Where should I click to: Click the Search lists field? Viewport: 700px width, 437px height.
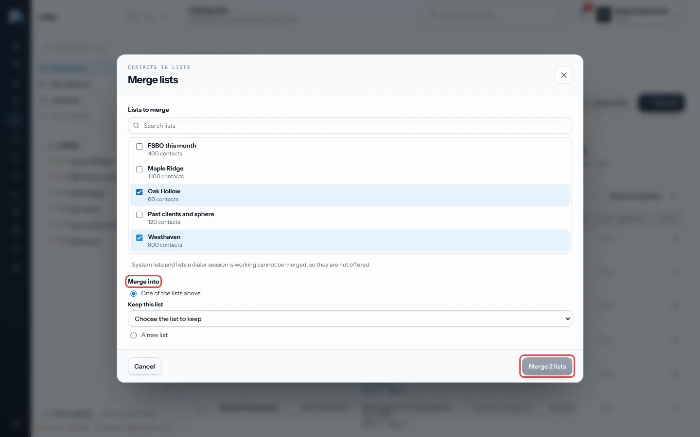pos(350,125)
